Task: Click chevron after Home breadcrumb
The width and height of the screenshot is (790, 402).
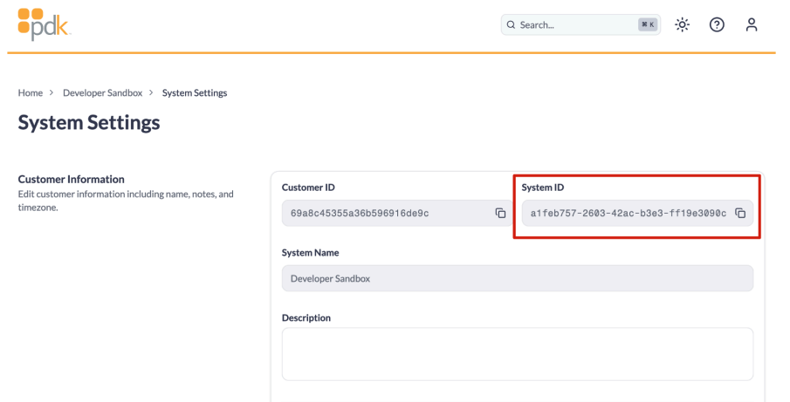Action: 52,93
